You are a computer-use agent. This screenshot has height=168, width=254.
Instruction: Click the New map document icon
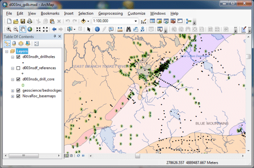[x=9, y=21]
